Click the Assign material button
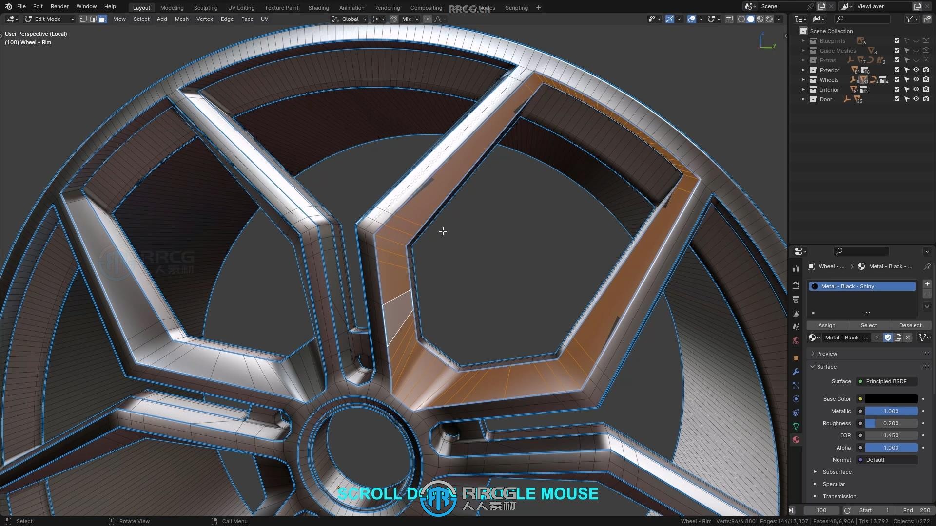 coord(827,325)
